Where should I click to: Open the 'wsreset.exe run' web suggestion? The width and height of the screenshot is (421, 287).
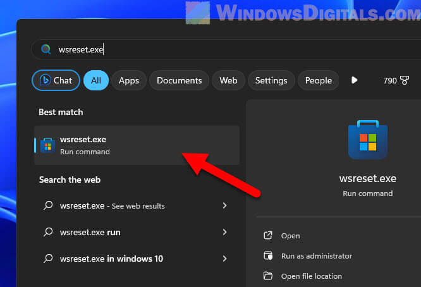coord(137,232)
